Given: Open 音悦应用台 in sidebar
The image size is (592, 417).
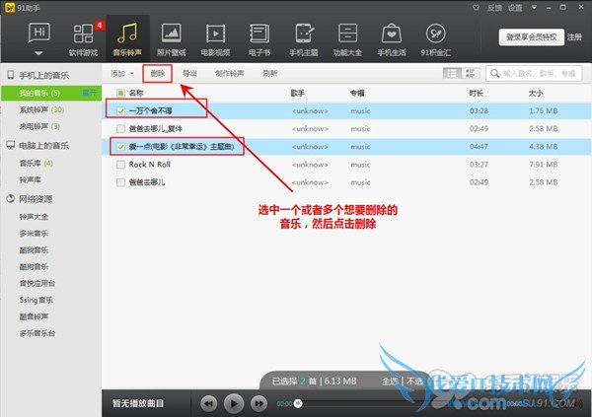Looking at the screenshot, I should coord(37,283).
